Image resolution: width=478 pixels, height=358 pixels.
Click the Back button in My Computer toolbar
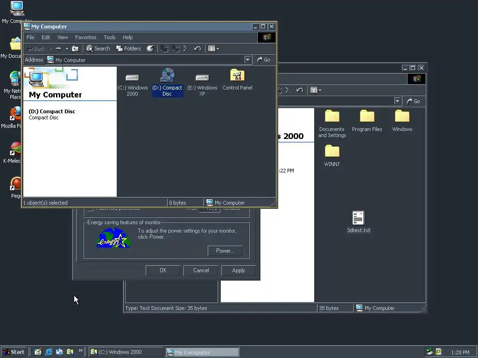point(36,48)
